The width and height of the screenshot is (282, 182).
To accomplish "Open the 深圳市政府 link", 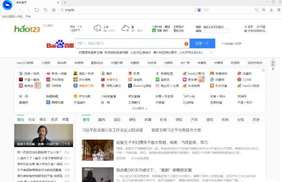I will click(x=255, y=63).
